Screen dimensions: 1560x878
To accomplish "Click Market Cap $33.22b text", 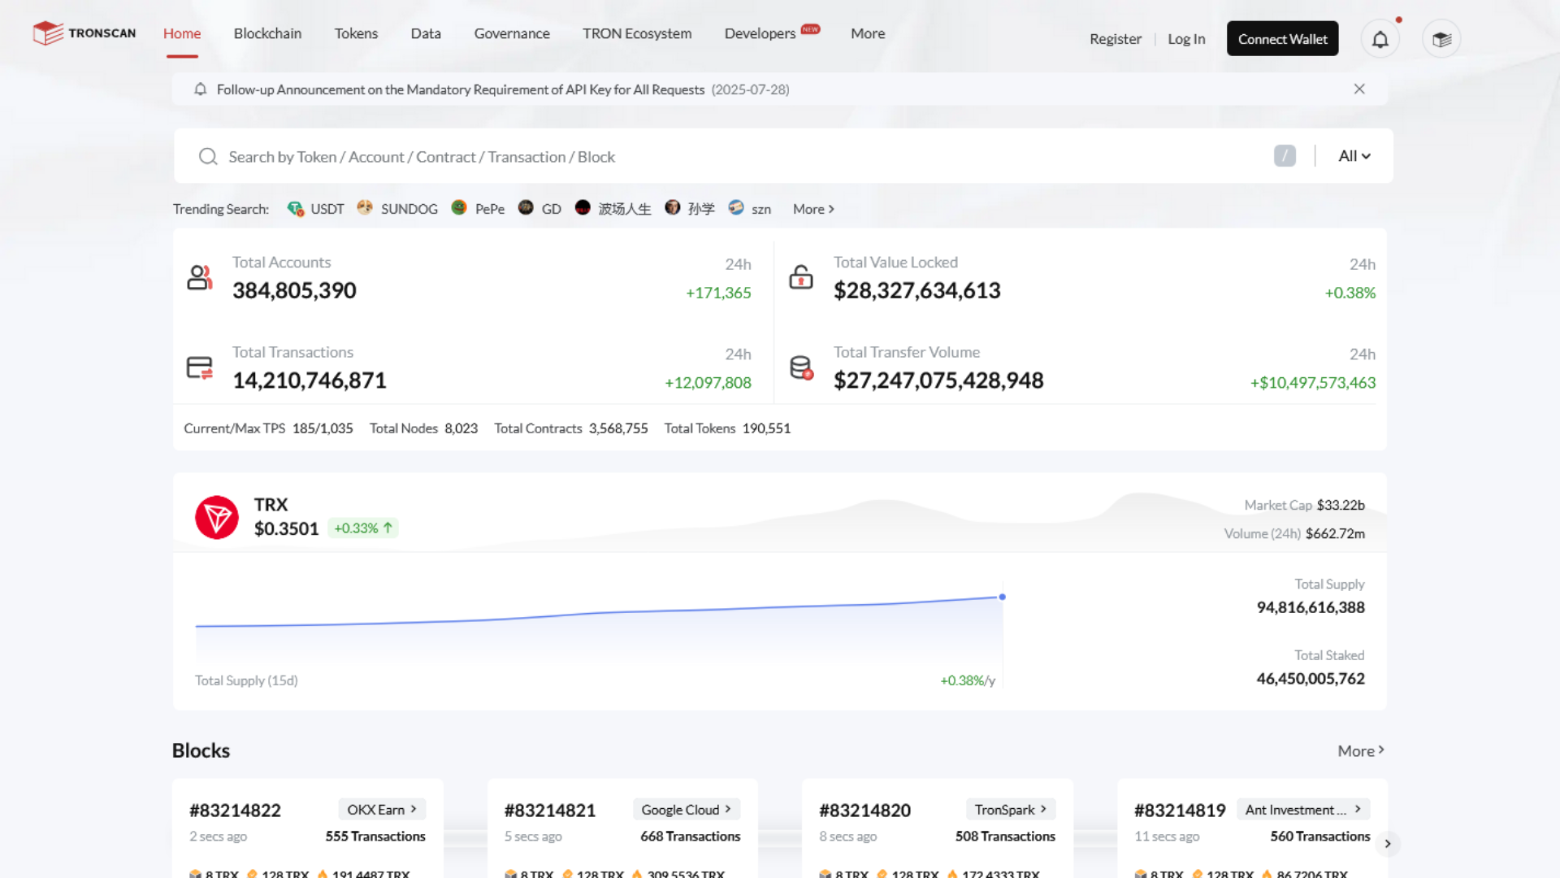I will tap(1304, 505).
